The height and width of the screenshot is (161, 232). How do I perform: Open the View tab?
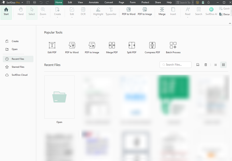(80, 2)
